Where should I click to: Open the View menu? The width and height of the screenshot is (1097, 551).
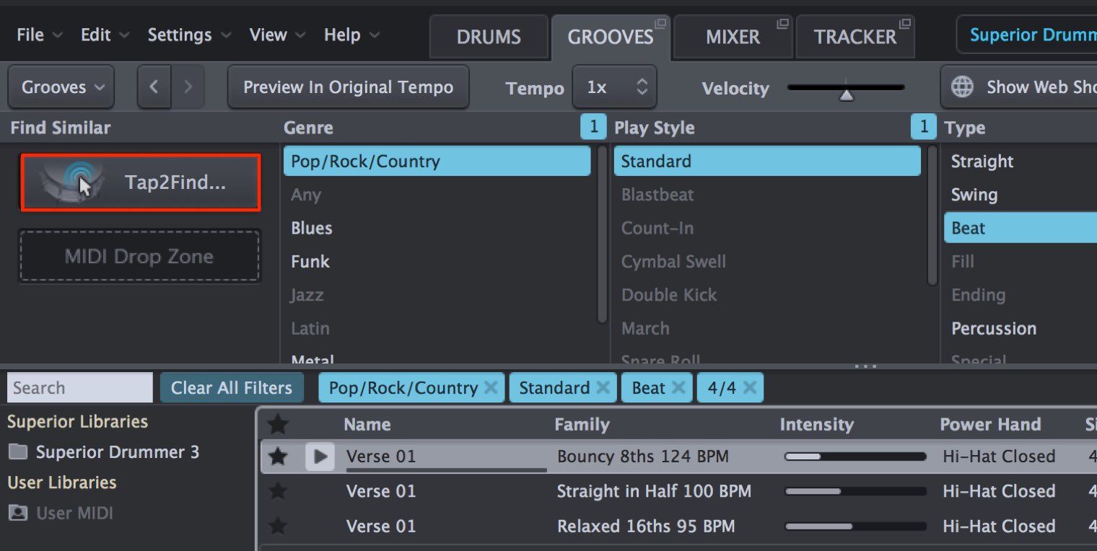(277, 35)
